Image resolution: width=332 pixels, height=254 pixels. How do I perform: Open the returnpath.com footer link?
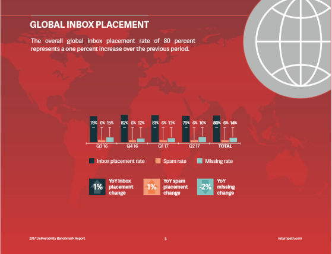[x=290, y=238]
